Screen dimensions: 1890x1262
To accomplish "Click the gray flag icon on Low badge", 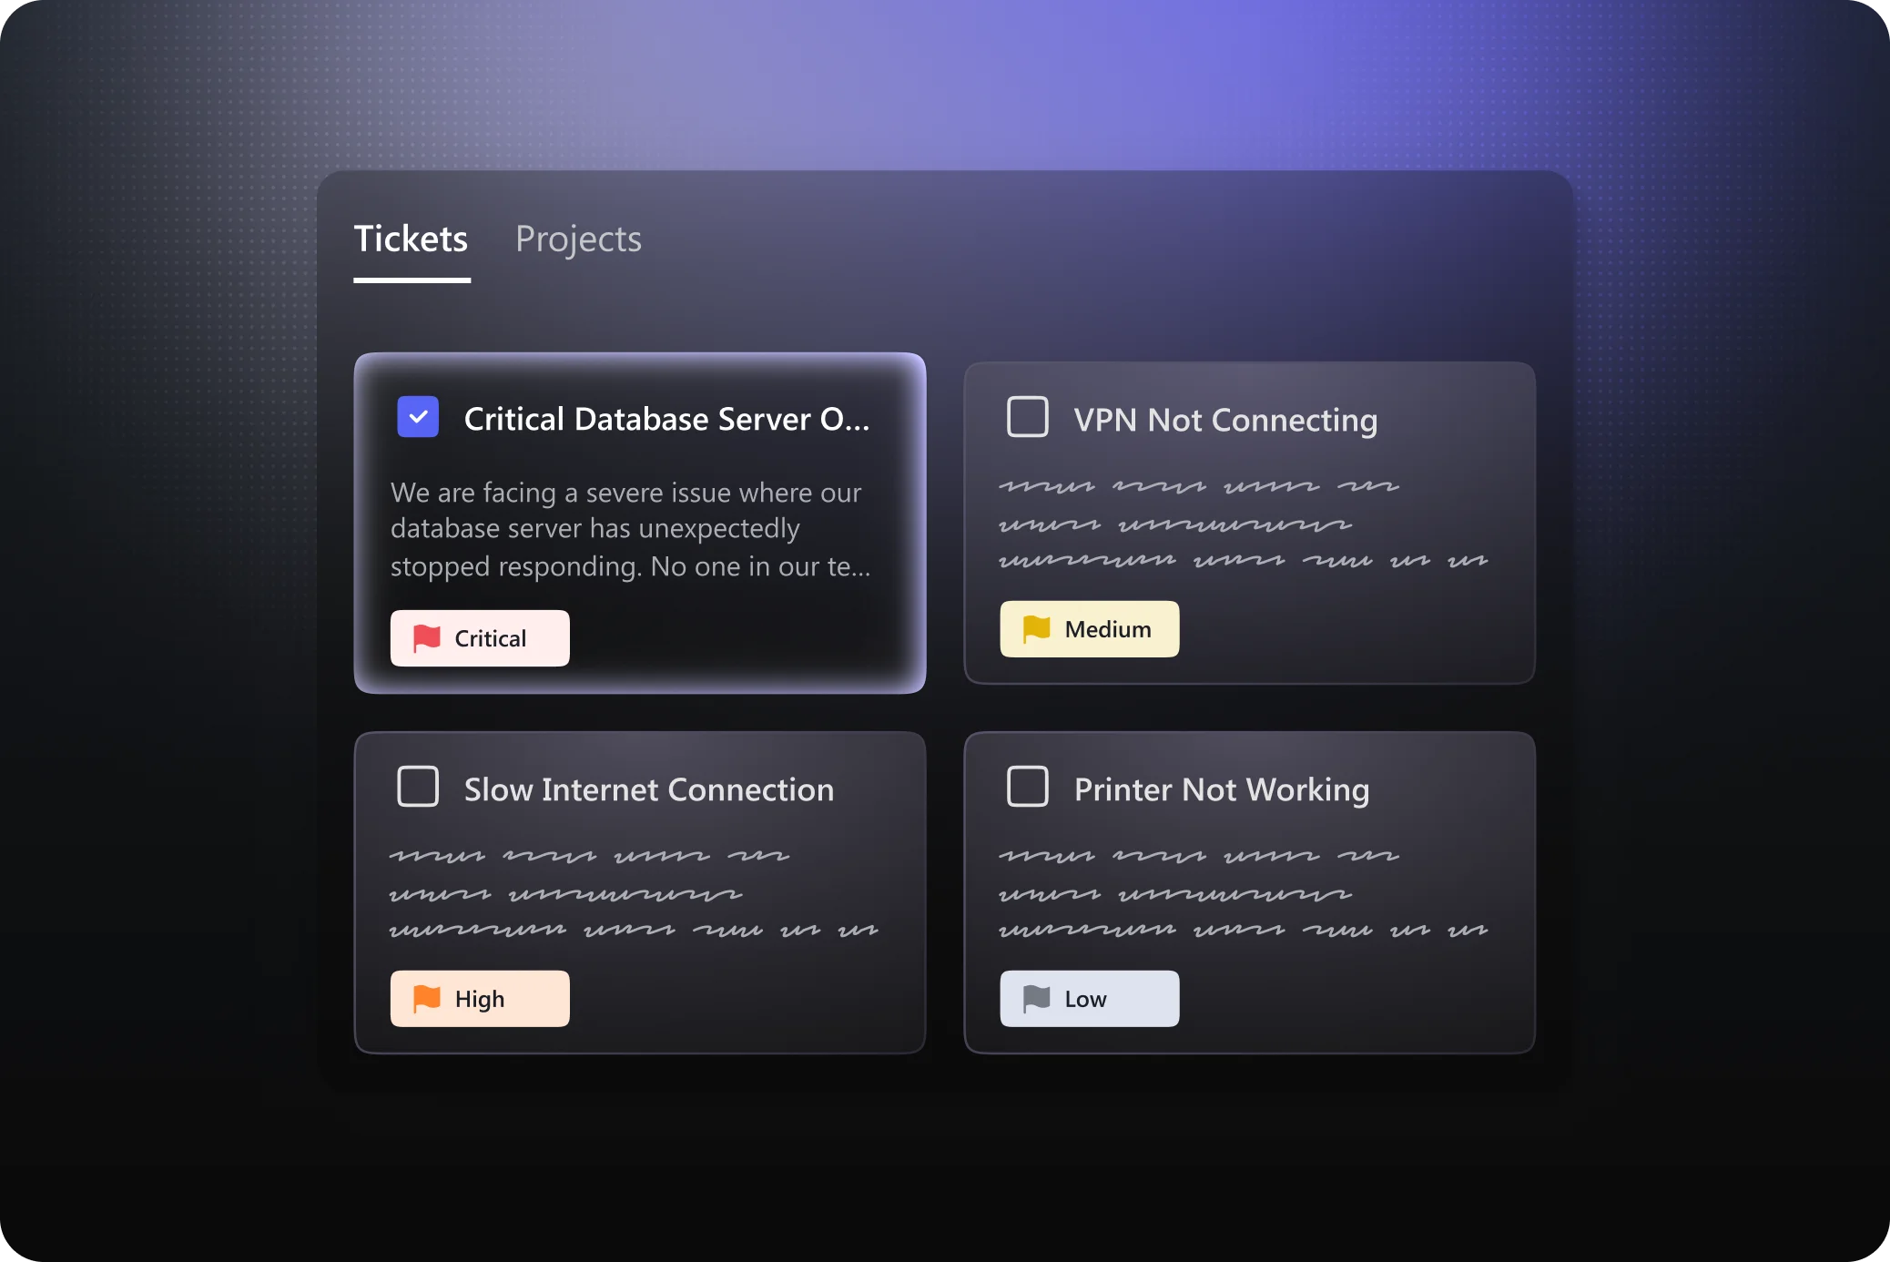I will [1036, 999].
